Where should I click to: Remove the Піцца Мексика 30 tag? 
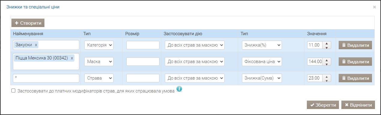pos(72,58)
